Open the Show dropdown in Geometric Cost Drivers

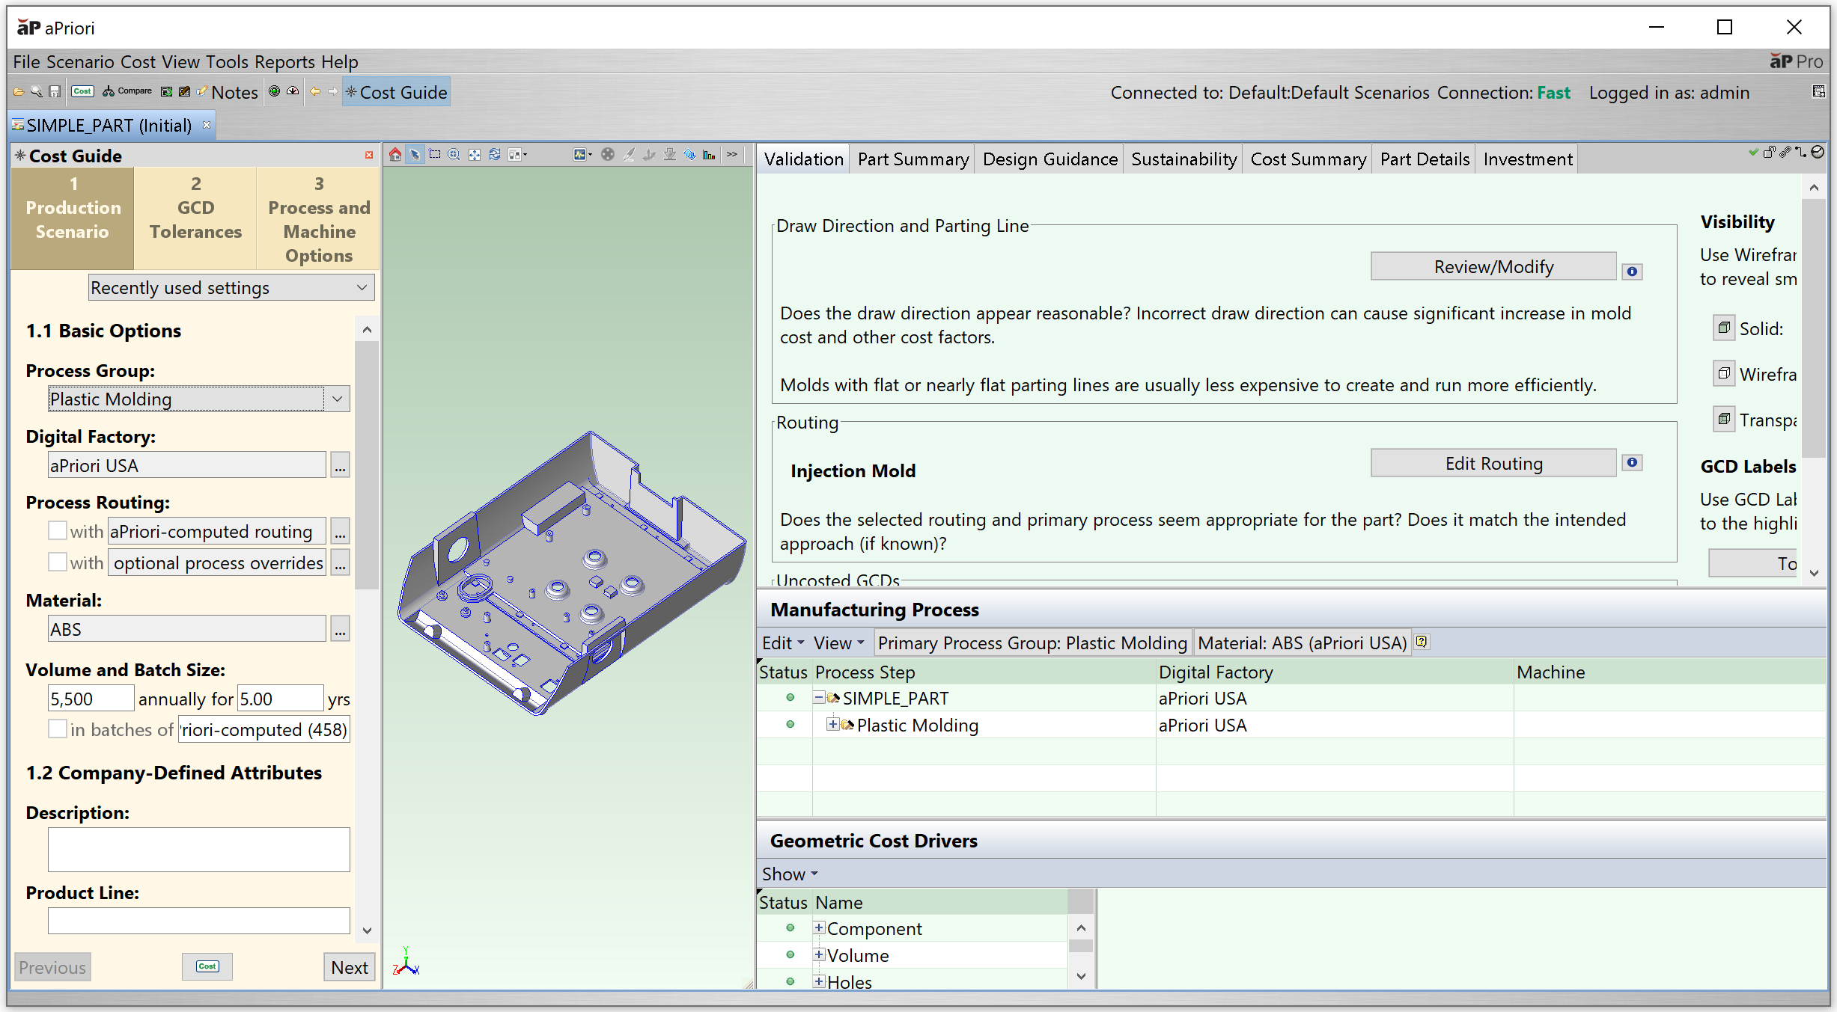[790, 874]
